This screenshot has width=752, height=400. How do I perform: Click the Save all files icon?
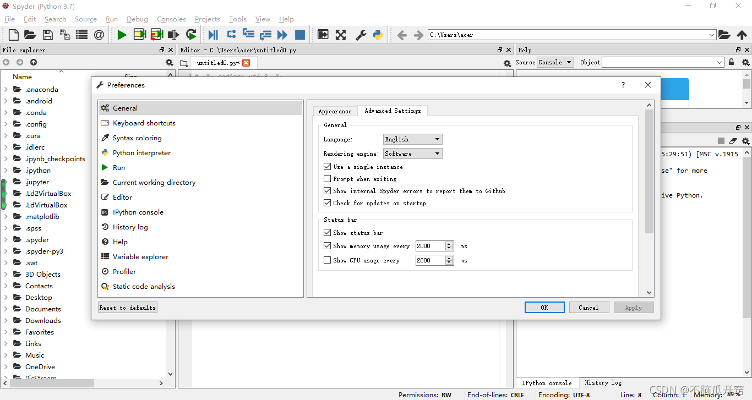(x=65, y=35)
